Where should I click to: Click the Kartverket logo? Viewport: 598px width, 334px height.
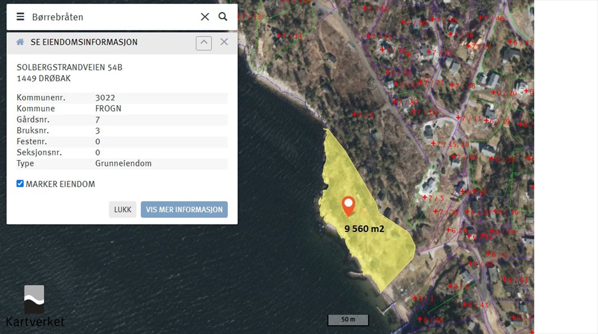point(35,306)
